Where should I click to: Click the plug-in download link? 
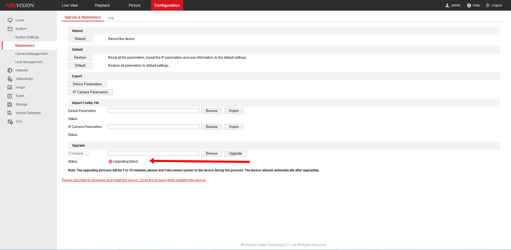click(x=134, y=180)
